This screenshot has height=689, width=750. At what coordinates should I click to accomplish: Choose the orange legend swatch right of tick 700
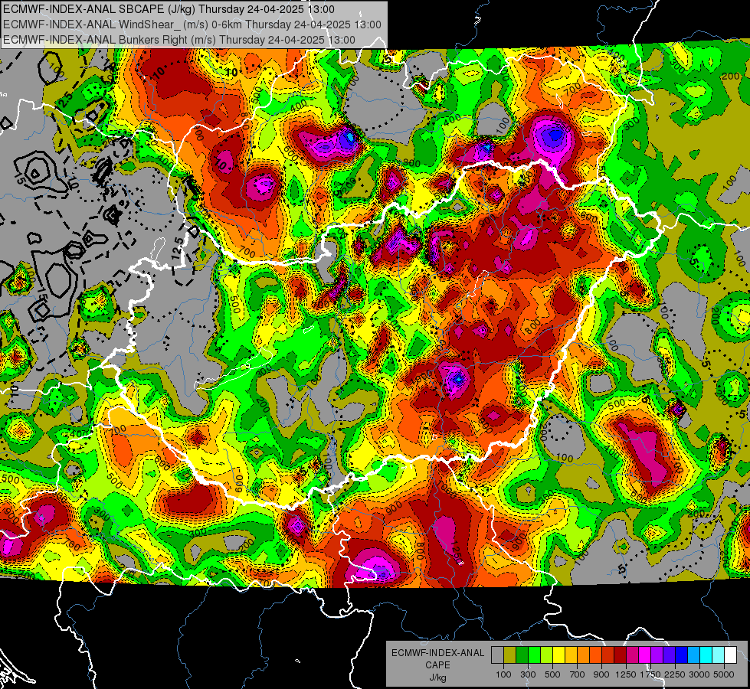(x=583, y=655)
